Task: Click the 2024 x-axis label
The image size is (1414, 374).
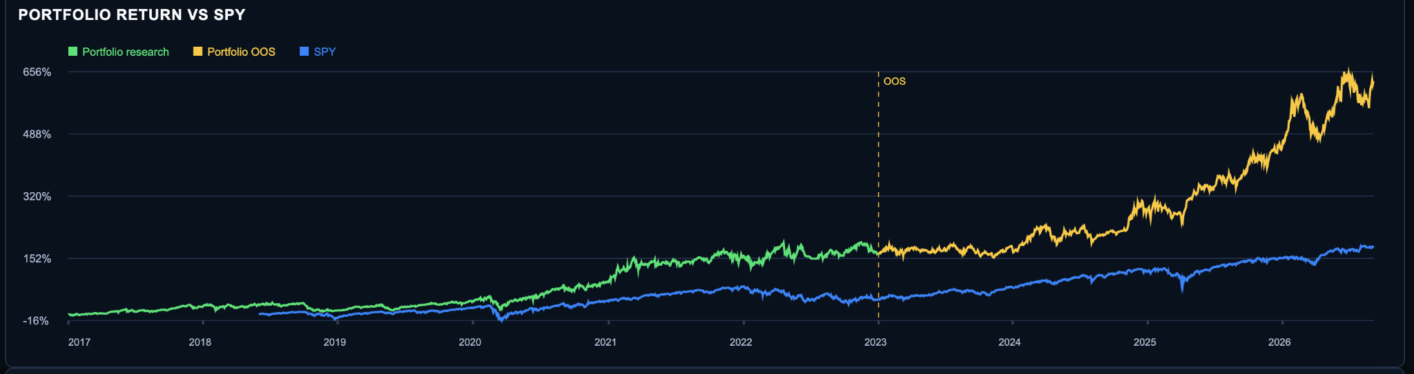Action: 1009,342
